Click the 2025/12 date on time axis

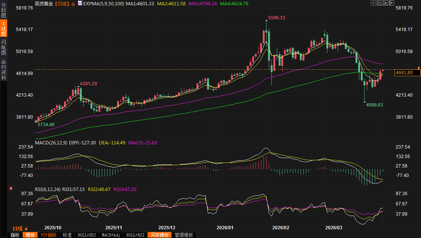click(x=167, y=227)
